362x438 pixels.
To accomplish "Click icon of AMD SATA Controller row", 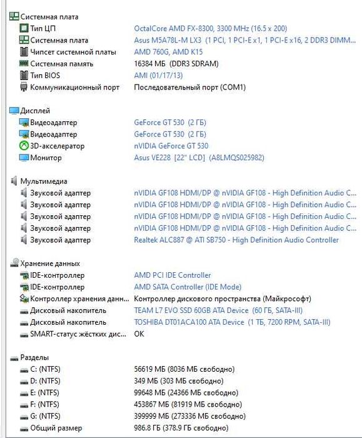I will (24, 287).
